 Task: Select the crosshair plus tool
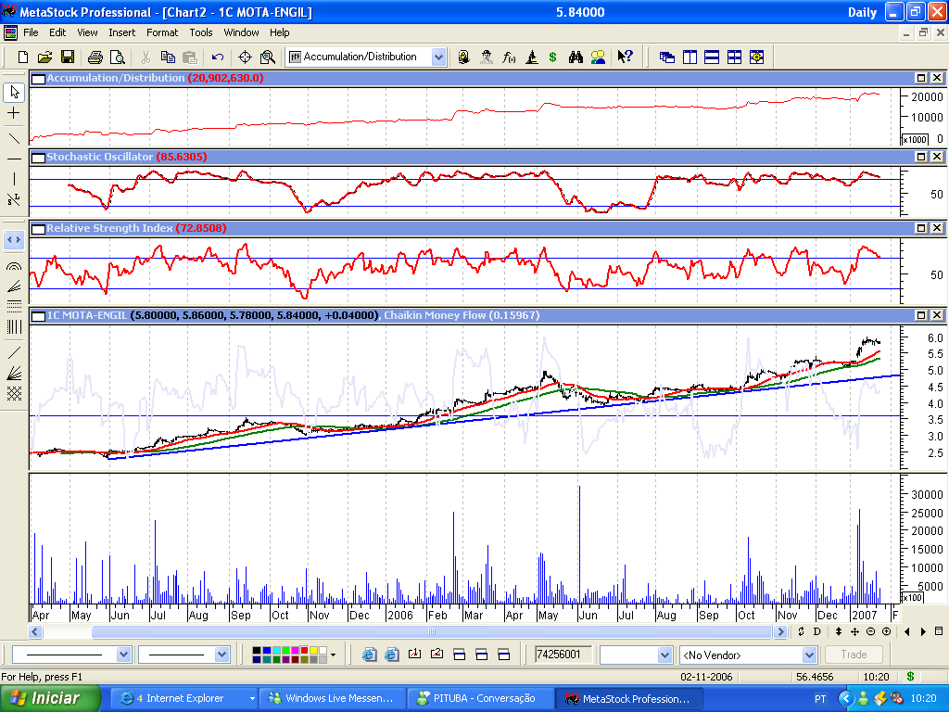[x=14, y=113]
